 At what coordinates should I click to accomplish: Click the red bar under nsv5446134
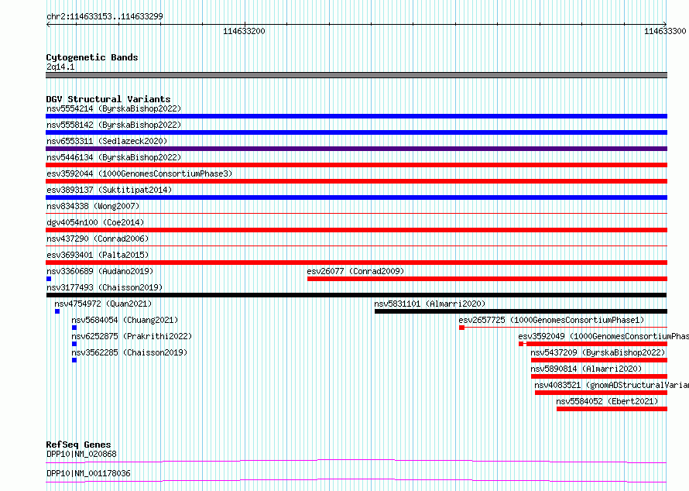coord(356,165)
